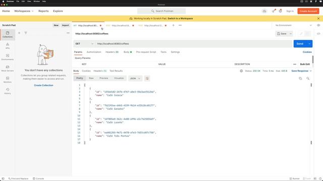Expand the Save Response dropdown
This screenshot has height=181, width=323.
[301, 71]
